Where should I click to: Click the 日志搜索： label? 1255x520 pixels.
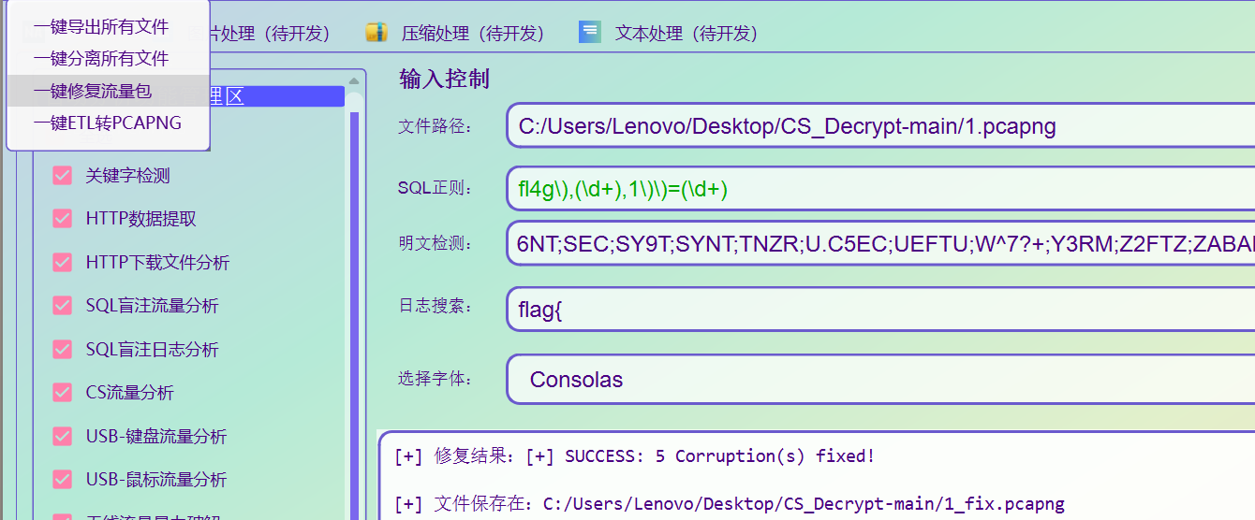(x=436, y=307)
